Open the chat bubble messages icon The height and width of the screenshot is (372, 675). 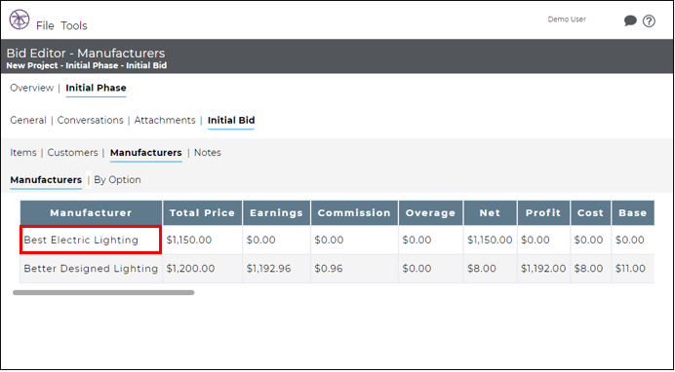coord(630,21)
